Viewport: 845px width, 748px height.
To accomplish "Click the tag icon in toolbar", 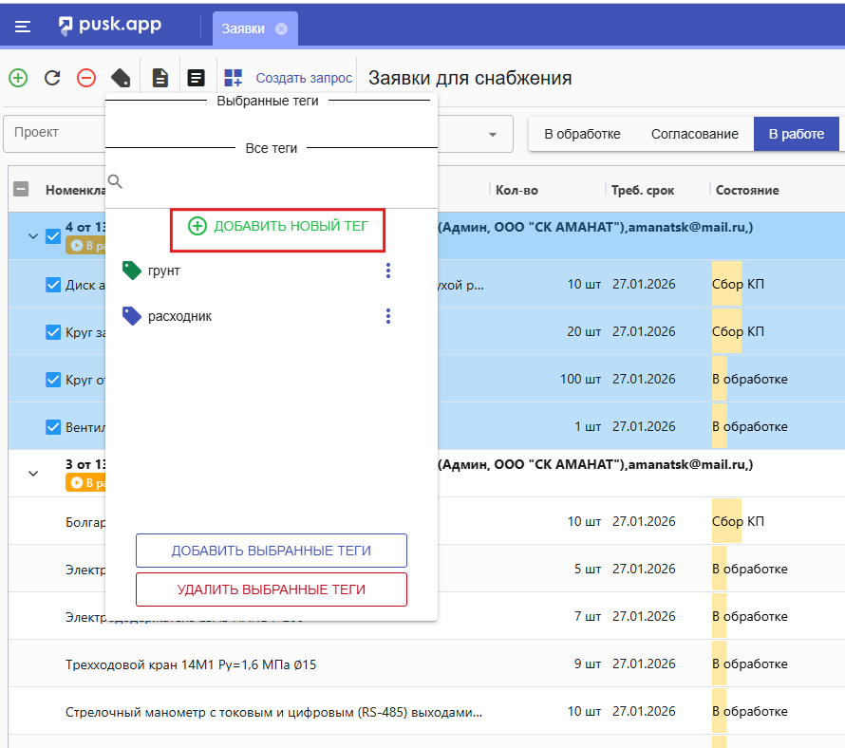I will (121, 78).
